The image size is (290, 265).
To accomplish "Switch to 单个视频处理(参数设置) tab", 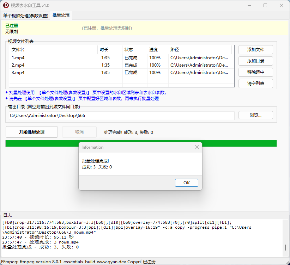I will pos(26,16).
